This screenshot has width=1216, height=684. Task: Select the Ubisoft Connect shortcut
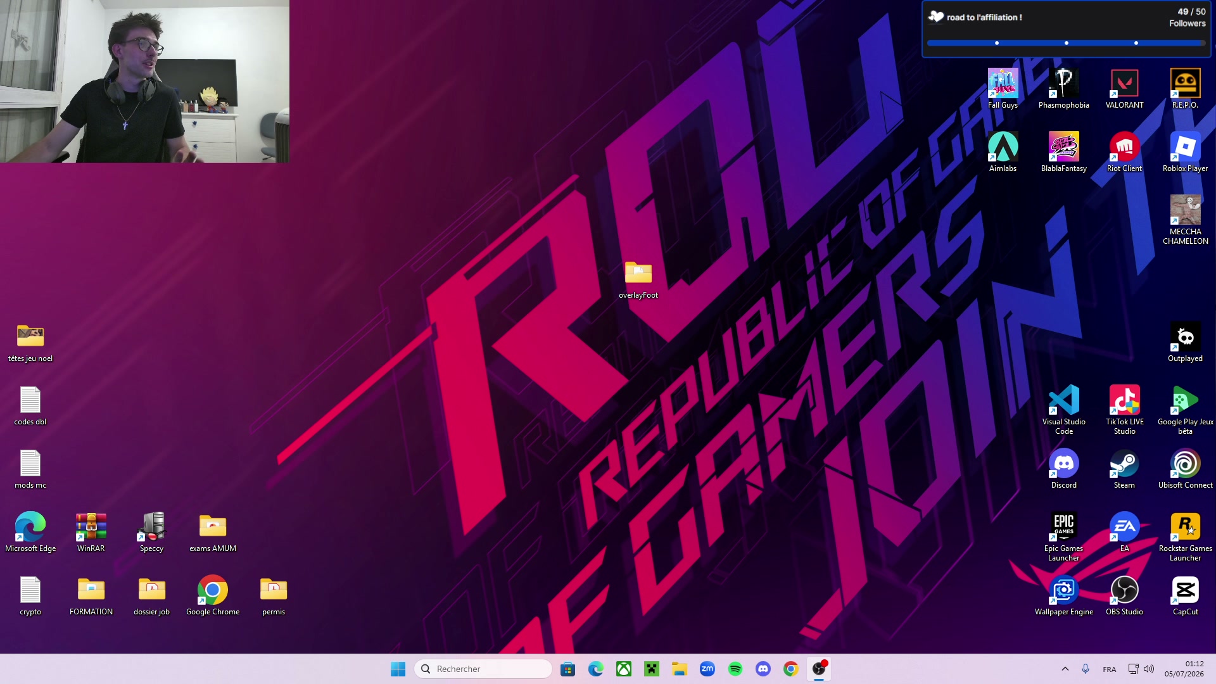[x=1185, y=469]
